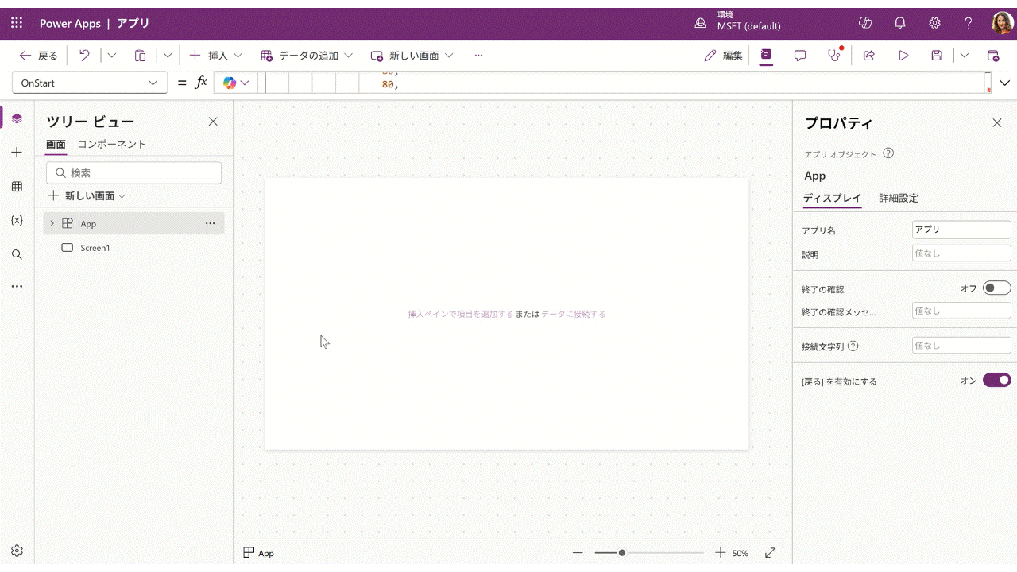Expand the App node in tree view
Screen dimensions: 1017x572
[52, 224]
